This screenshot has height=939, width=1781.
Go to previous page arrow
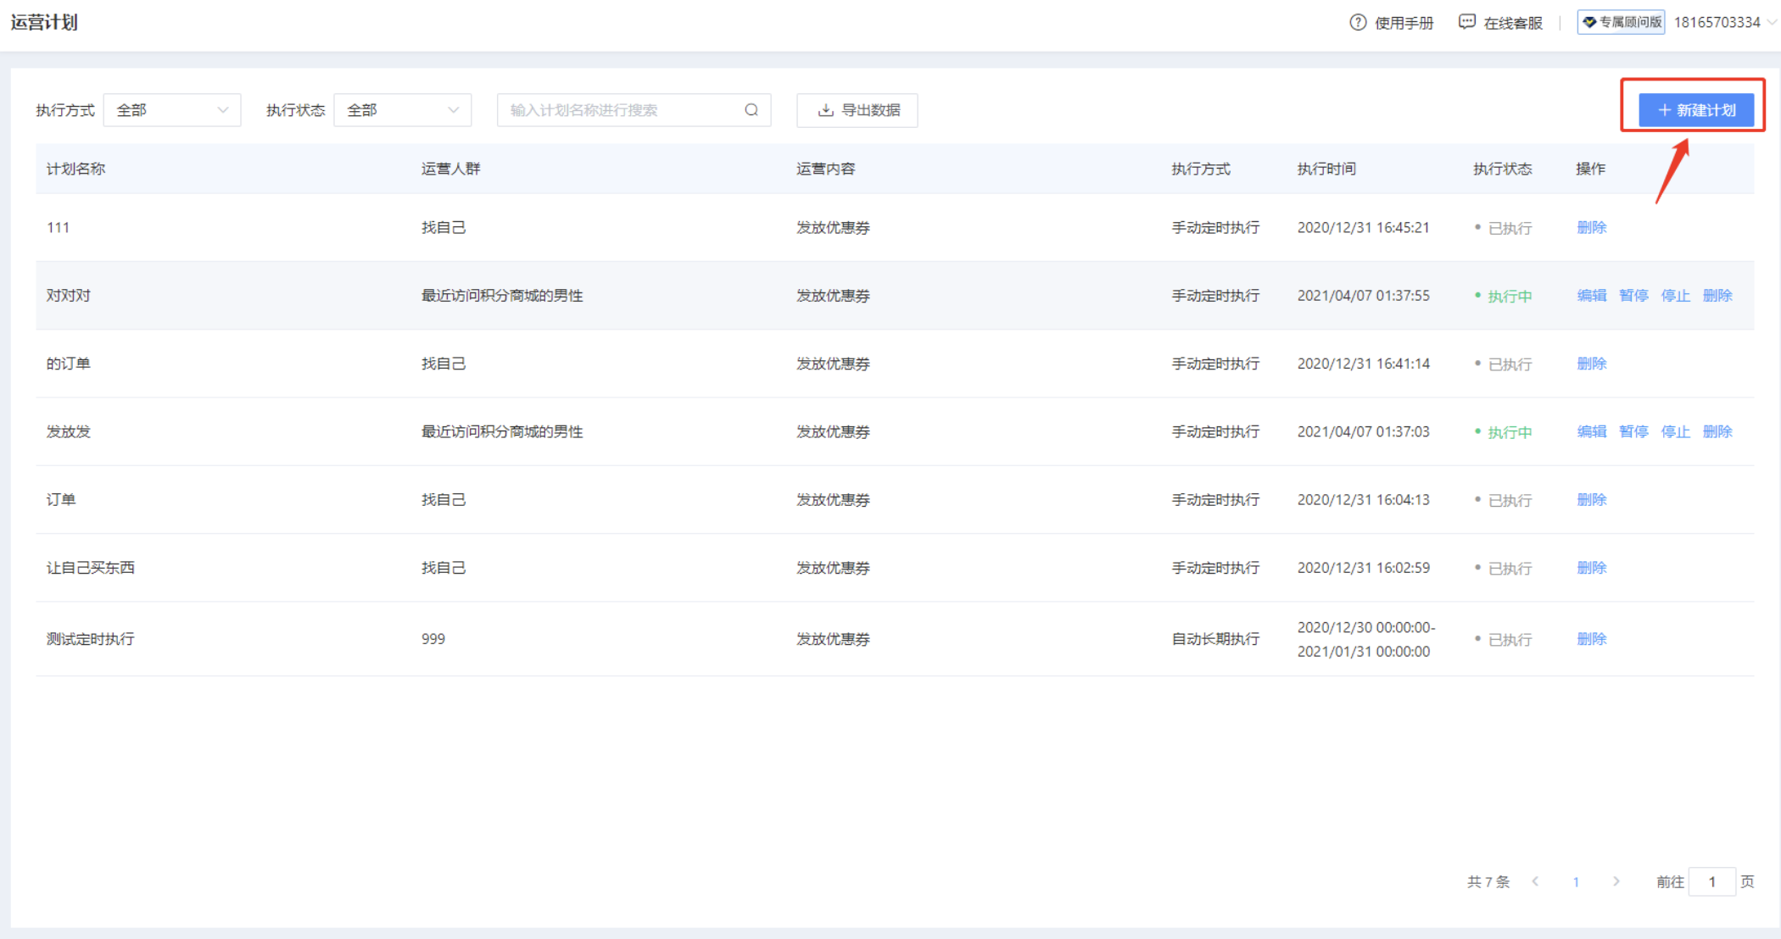click(x=1535, y=881)
